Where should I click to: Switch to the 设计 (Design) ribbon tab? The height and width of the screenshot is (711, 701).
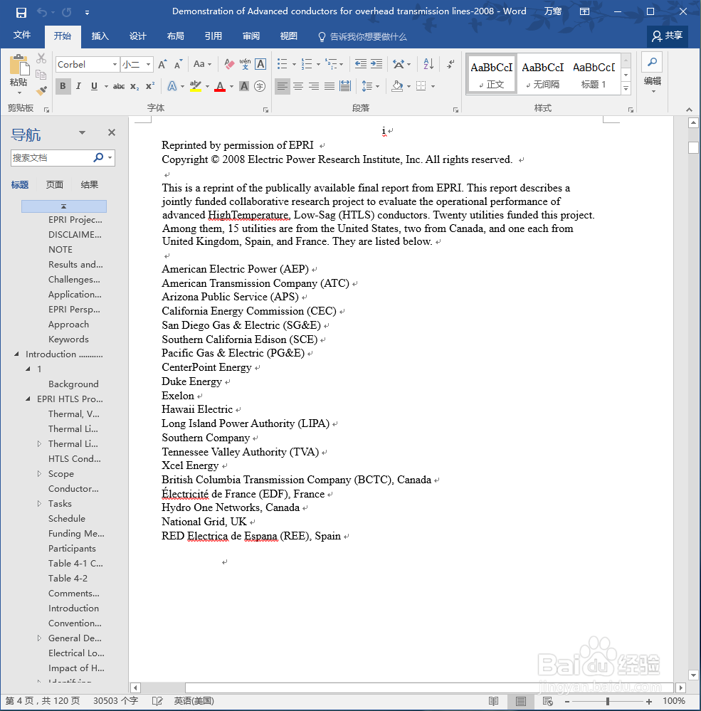(x=137, y=36)
